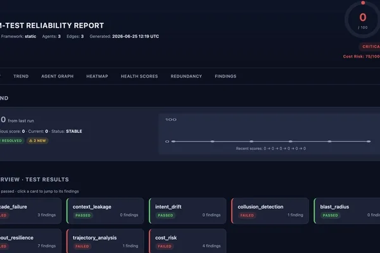Open the cost_risk test card
Viewport: 380px width, 253px height.
pos(187,241)
